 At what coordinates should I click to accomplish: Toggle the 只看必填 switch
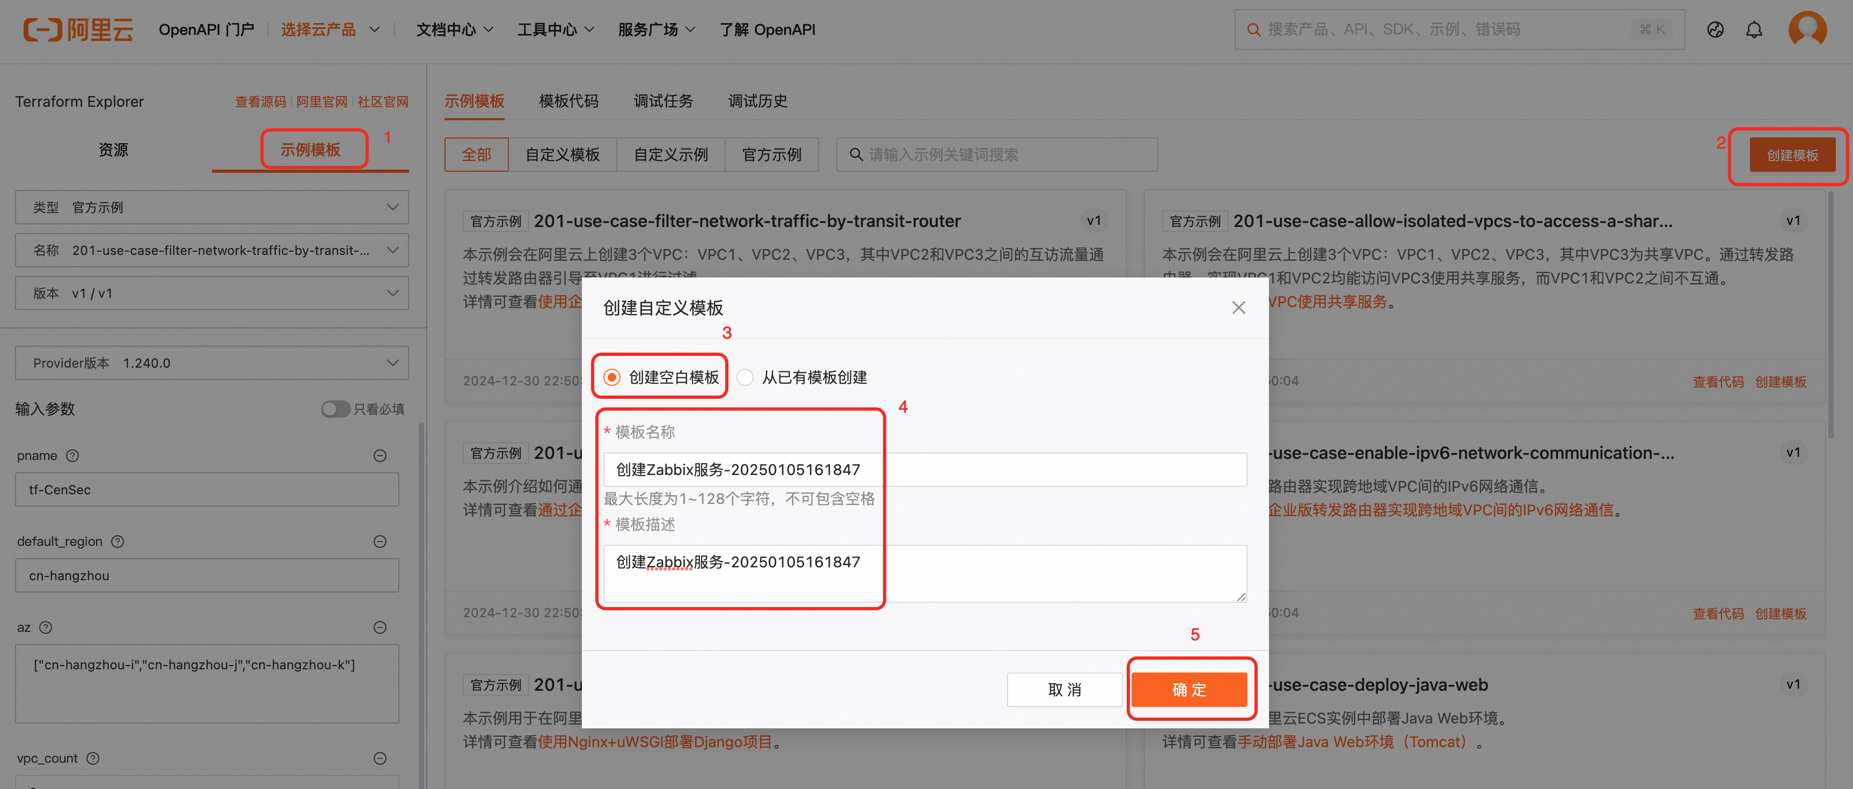[335, 409]
